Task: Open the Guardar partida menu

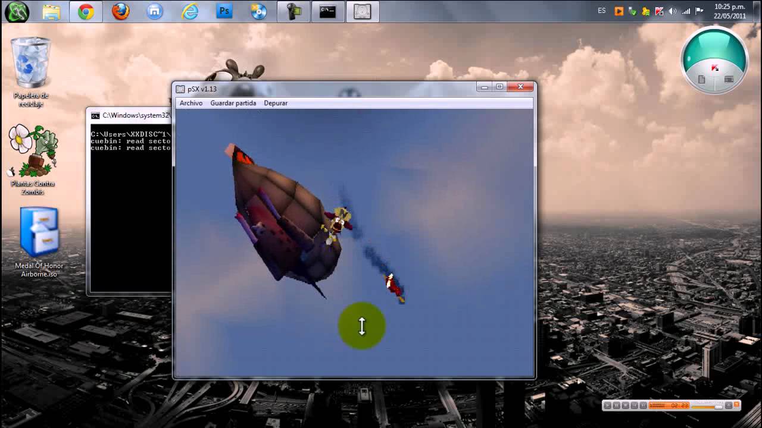Action: 233,103
